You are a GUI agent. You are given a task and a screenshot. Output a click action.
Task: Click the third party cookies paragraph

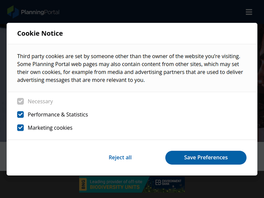click(x=130, y=68)
